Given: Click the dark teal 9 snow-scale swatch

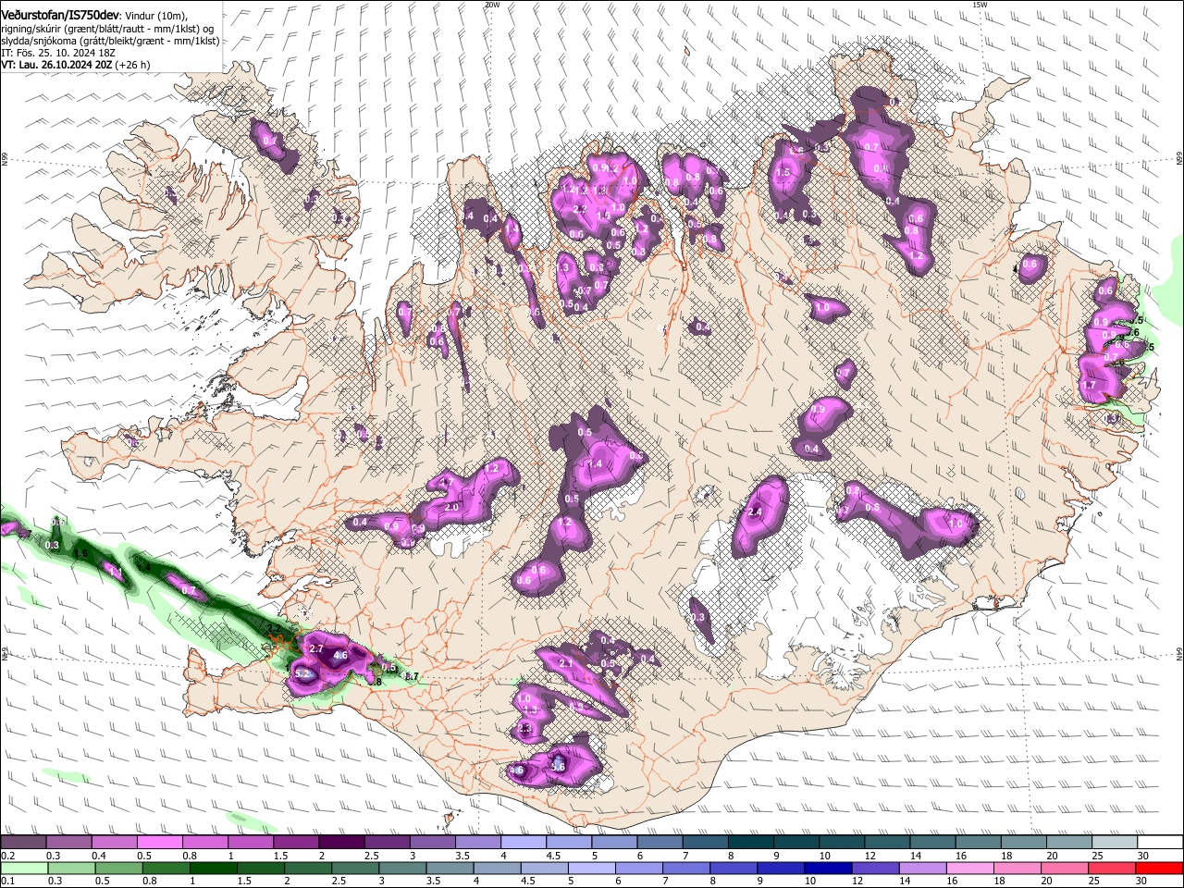Looking at the screenshot, I should point(796,843).
